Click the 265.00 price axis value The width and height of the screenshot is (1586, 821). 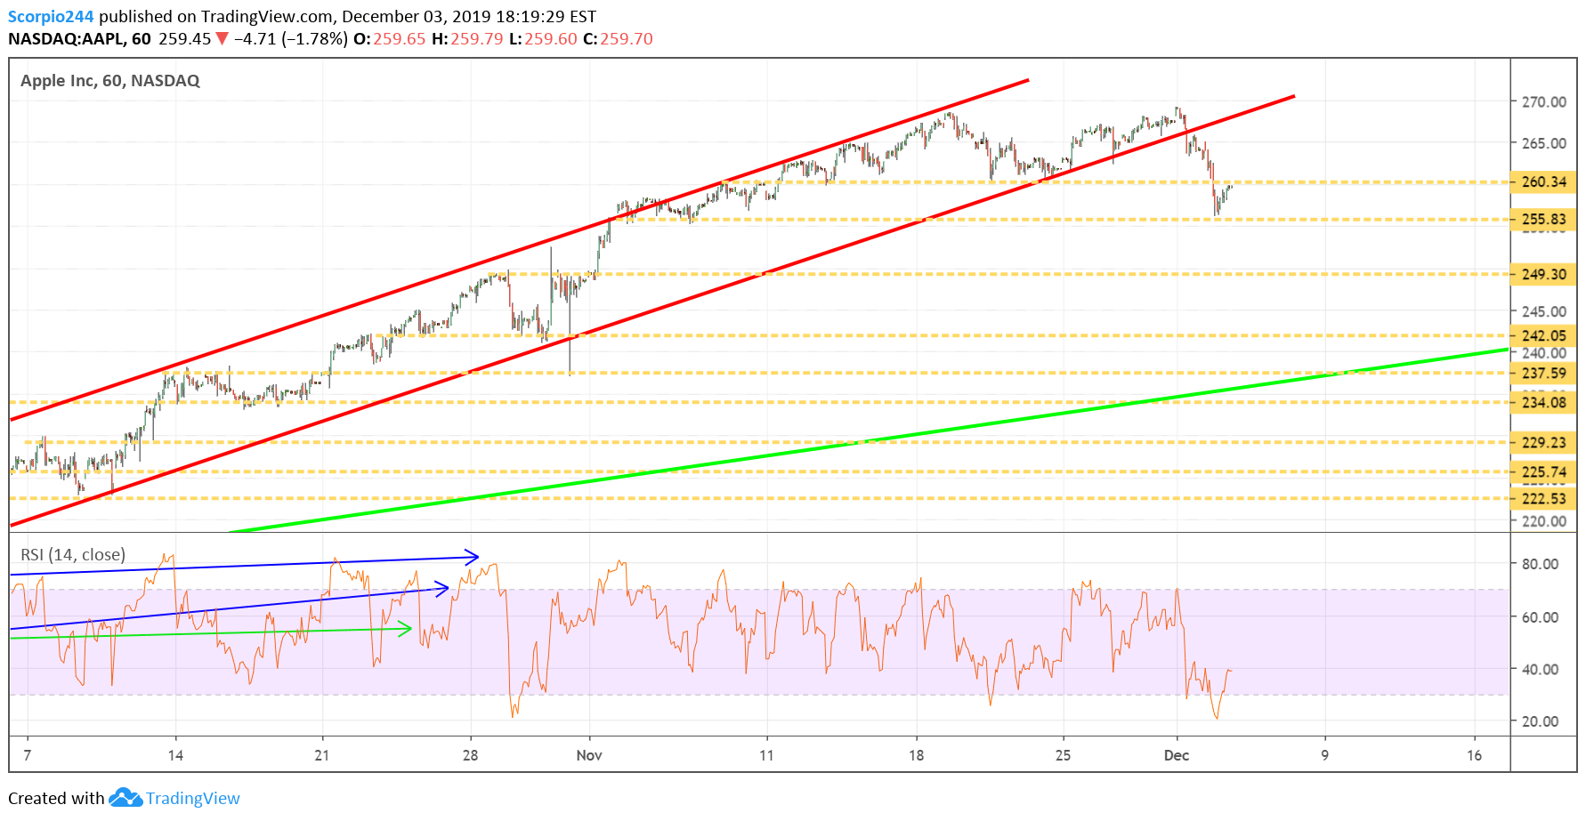tap(1544, 142)
